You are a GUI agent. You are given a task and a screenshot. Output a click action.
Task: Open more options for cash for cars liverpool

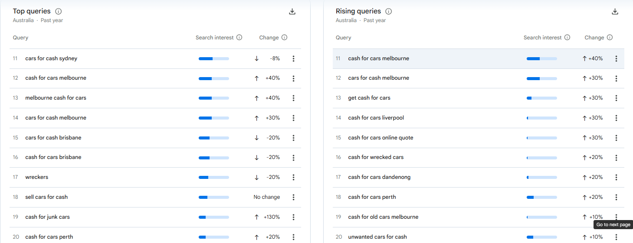616,118
